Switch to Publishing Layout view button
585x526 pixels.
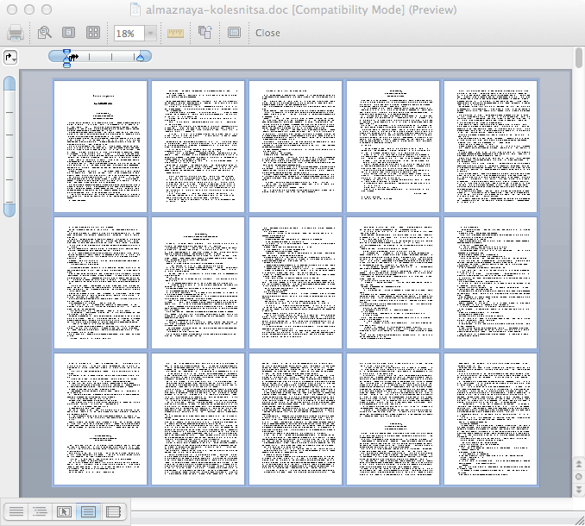point(64,511)
